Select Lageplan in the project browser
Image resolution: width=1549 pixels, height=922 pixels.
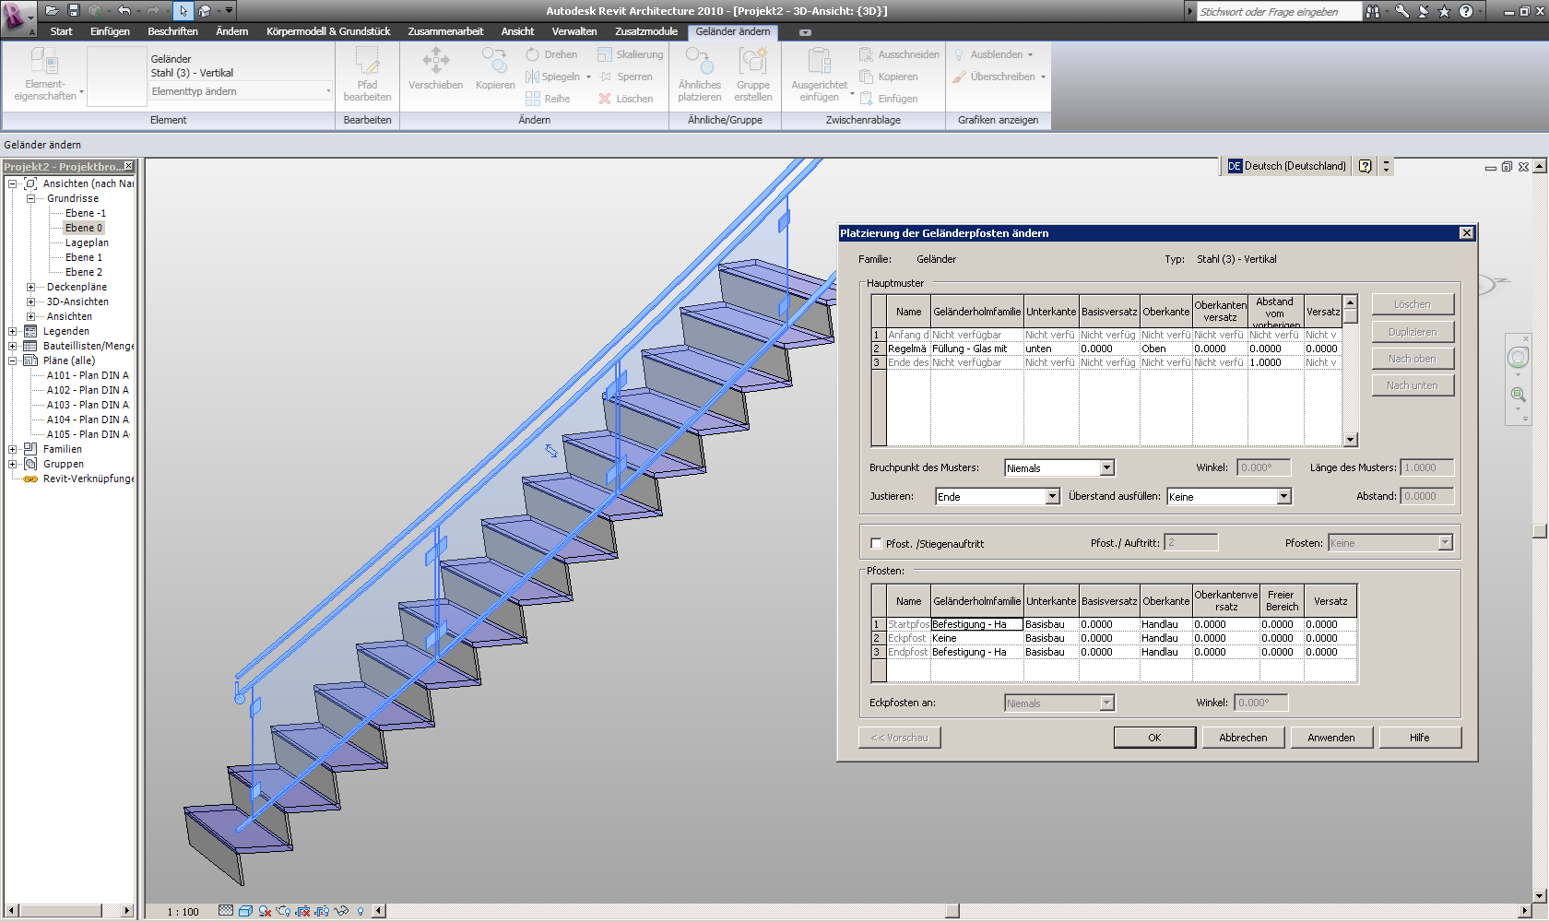point(87,242)
